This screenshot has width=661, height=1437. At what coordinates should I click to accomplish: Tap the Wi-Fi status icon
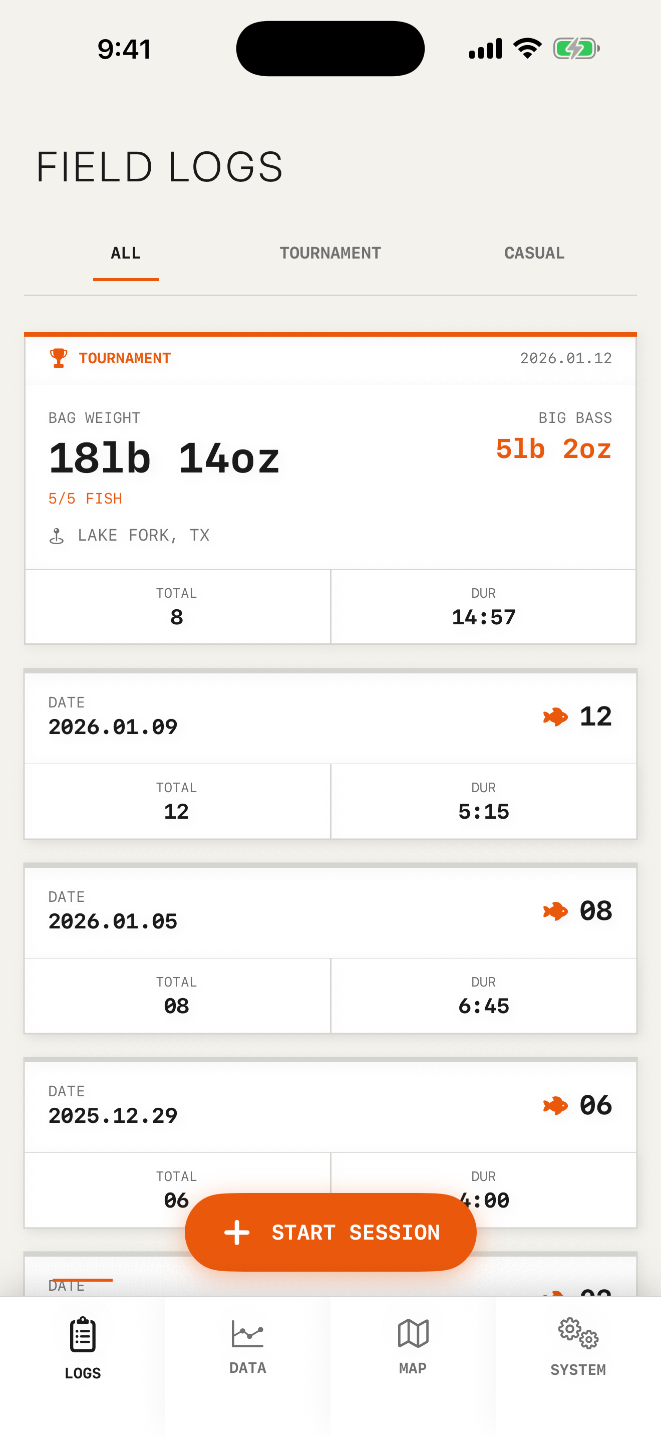click(x=527, y=49)
